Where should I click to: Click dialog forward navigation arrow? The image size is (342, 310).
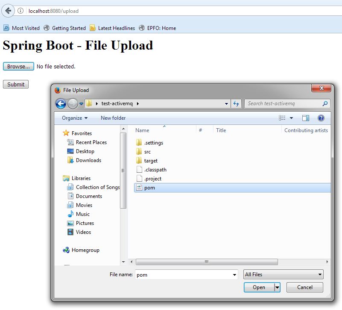(73, 103)
